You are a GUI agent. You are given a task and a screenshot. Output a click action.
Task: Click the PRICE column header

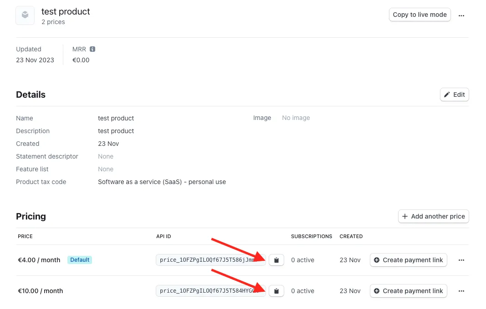point(25,236)
